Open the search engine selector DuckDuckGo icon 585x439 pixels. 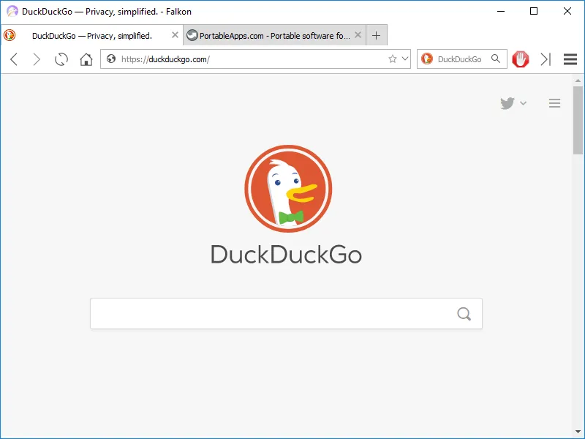click(426, 59)
